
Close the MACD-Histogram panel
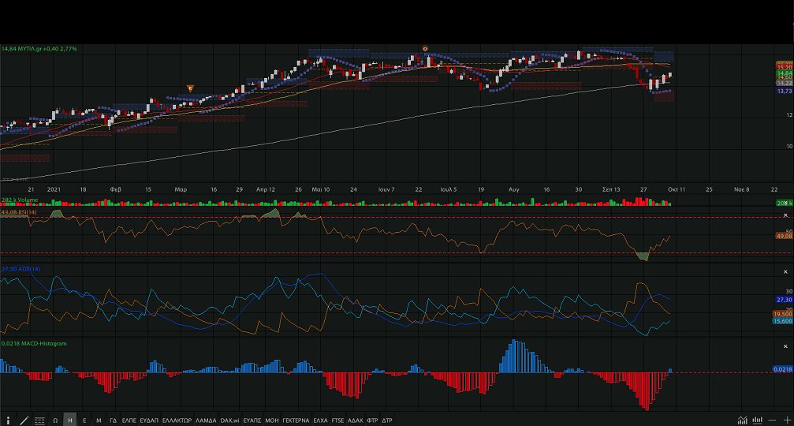tap(785, 346)
